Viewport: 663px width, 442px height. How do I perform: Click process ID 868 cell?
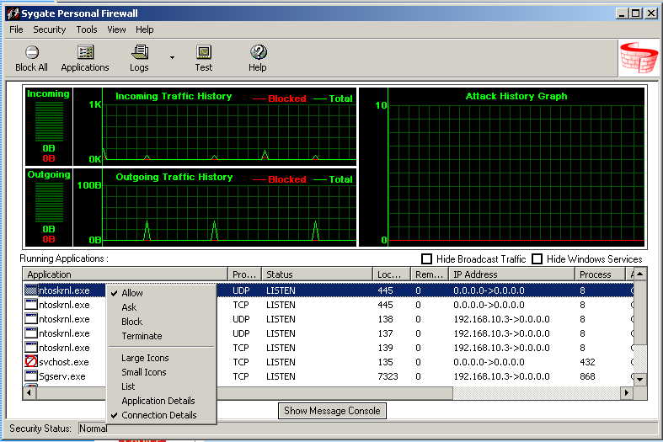(x=587, y=376)
